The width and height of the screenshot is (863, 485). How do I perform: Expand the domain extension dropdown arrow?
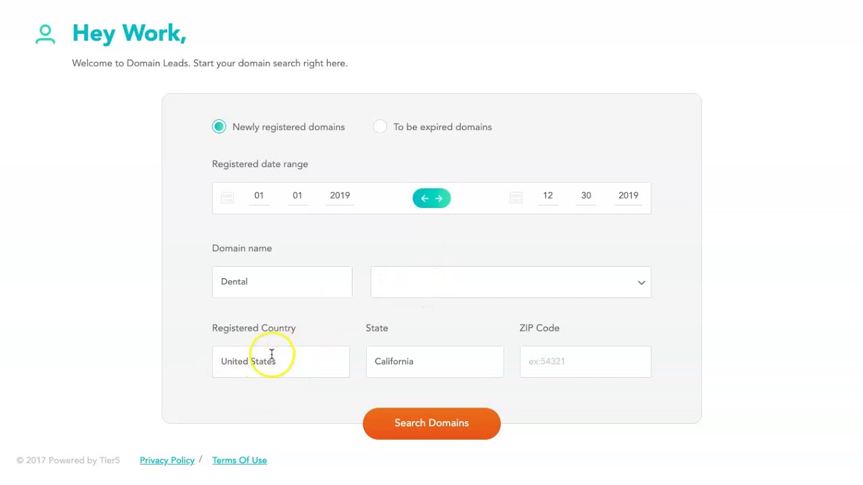pos(641,282)
